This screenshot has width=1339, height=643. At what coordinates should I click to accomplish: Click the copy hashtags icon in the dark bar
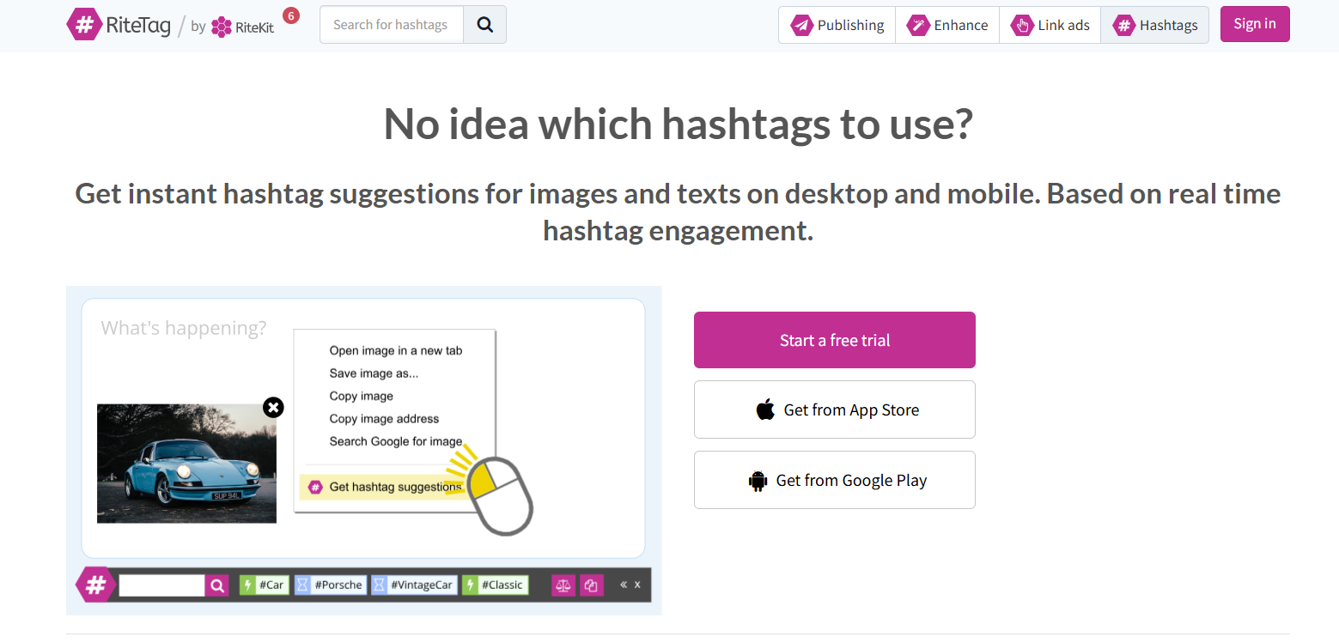590,585
